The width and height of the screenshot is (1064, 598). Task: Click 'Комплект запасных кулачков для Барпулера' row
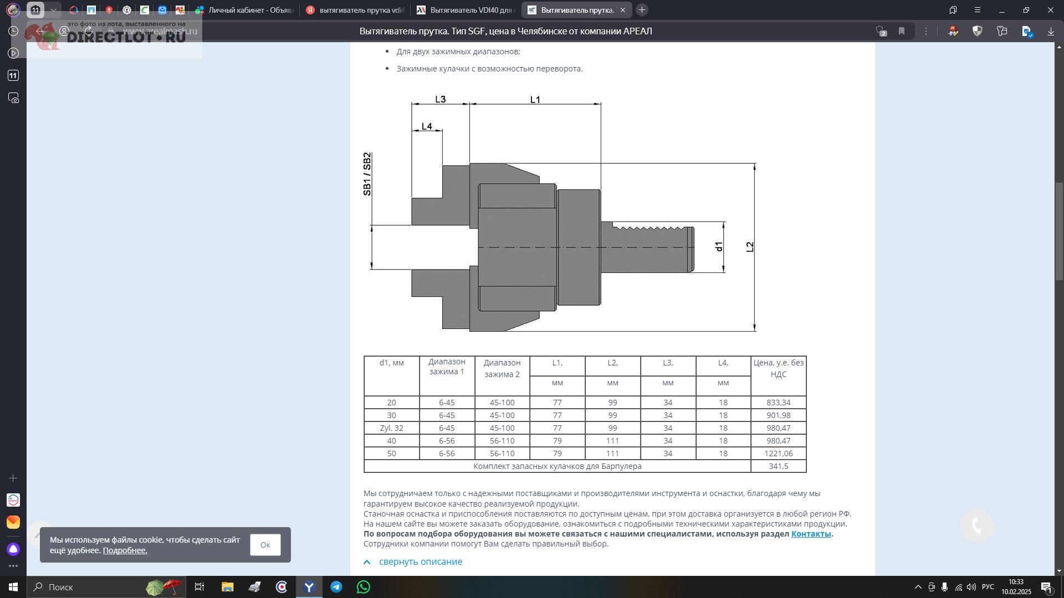coord(557,466)
